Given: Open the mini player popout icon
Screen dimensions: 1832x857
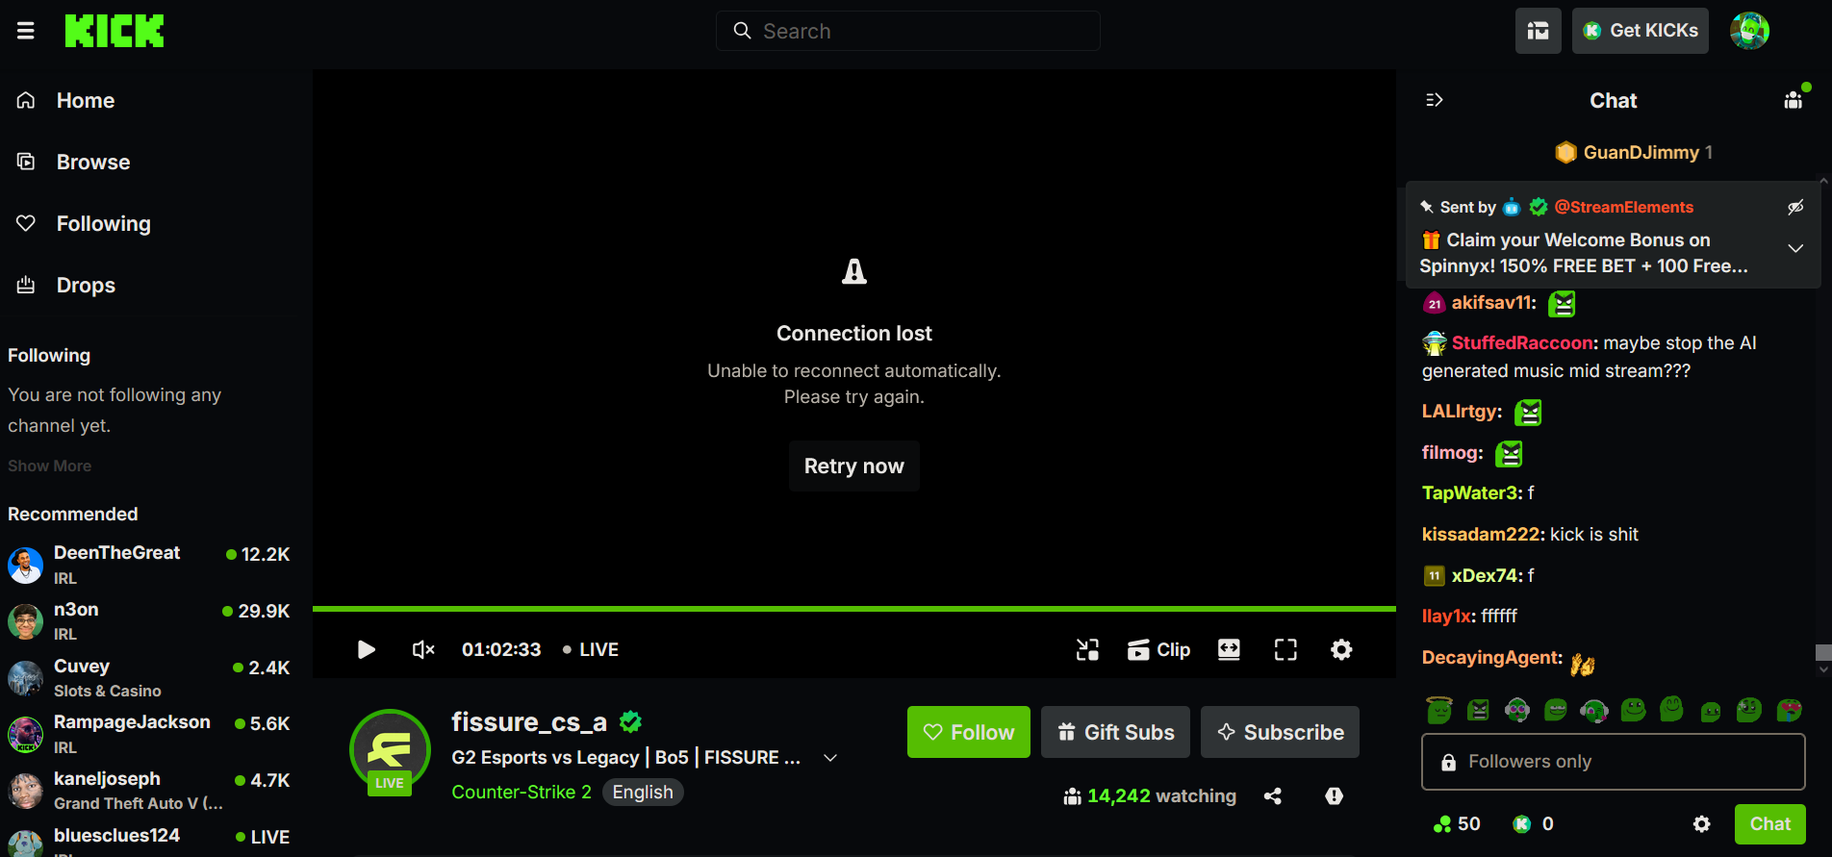Looking at the screenshot, I should [1087, 650].
